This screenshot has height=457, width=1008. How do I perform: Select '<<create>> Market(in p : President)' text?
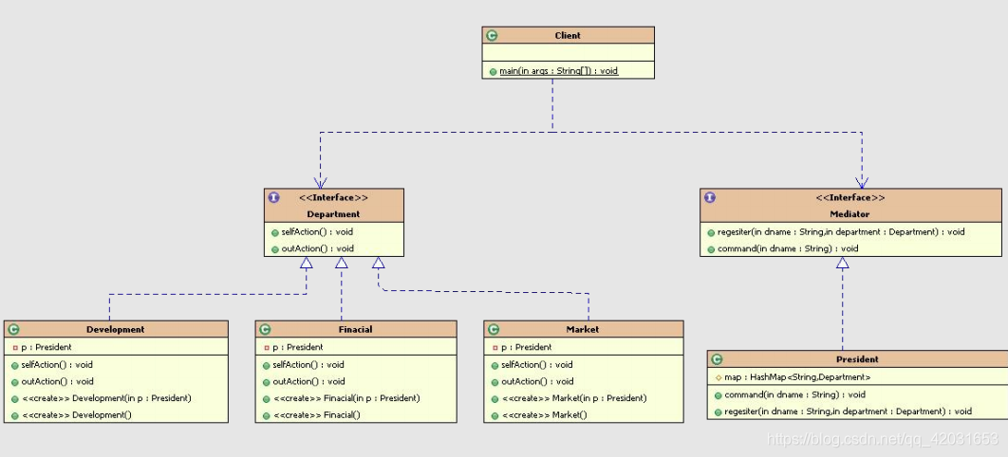pos(574,398)
